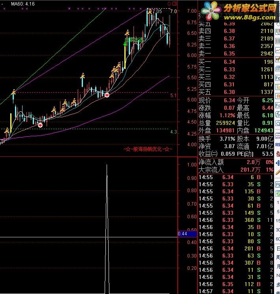The image size is (280, 294).
Task: Open the f(x) formula manager icon
Action: pyautogui.click(x=278, y=115)
